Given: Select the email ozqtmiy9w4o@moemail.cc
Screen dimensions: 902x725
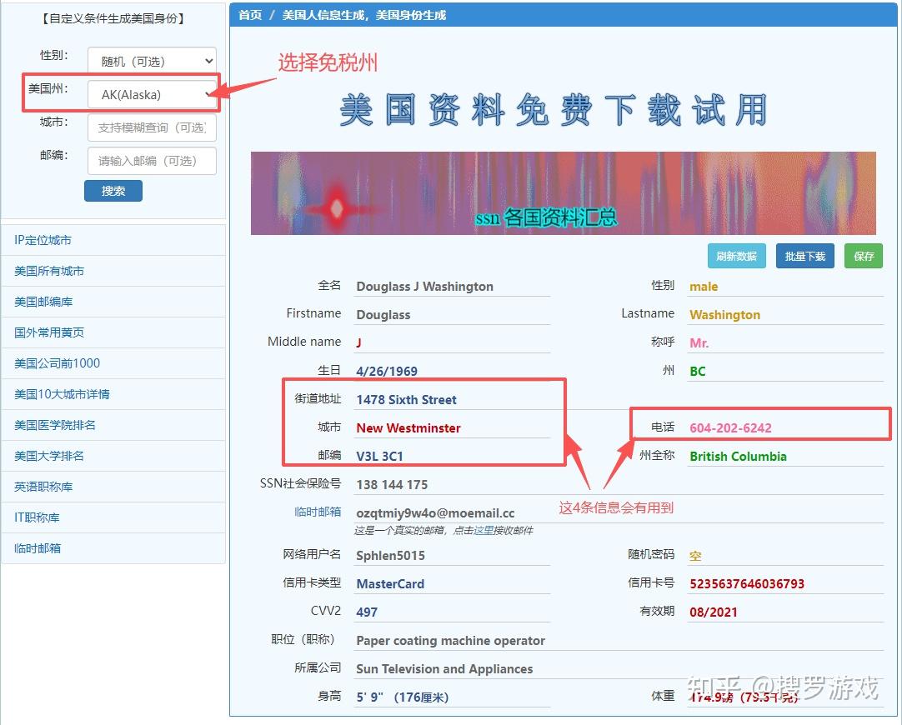Looking at the screenshot, I should 435,512.
